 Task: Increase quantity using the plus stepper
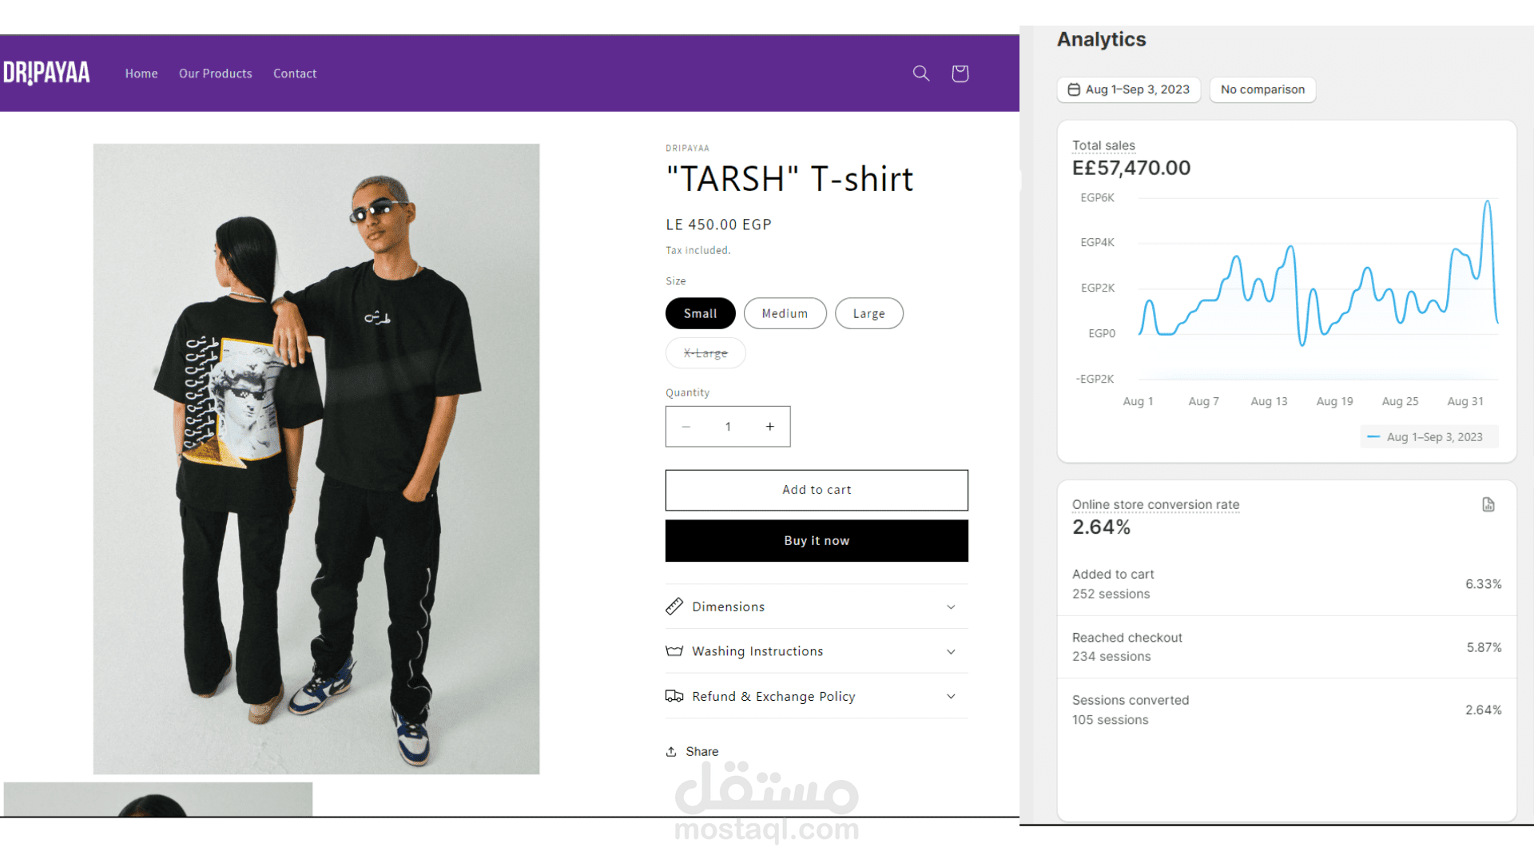[x=769, y=426]
